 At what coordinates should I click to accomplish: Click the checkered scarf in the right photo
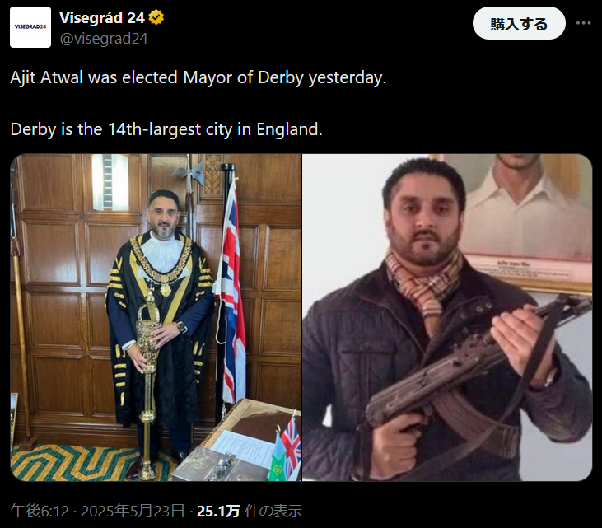click(424, 284)
